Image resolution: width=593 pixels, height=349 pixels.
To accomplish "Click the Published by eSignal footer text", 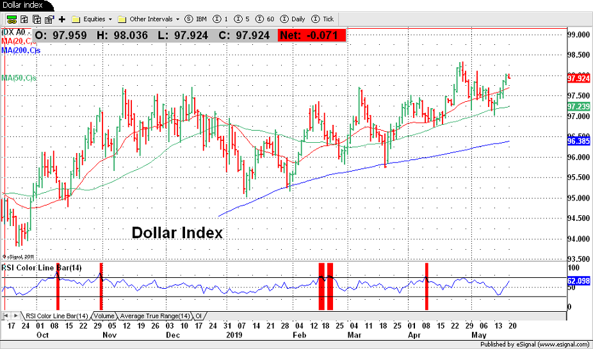I will pos(534,345).
